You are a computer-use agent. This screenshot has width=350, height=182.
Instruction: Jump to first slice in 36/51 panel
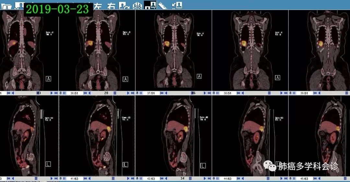(x=85, y=93)
